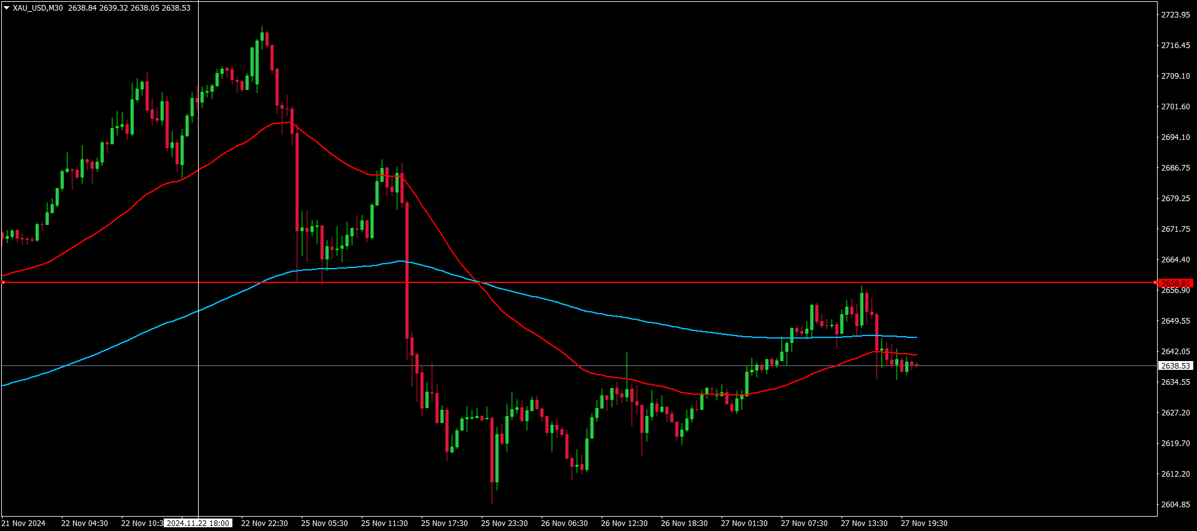This screenshot has height=531, width=1197.
Task: Click the 26 Nov 06:30 time axis label
Action: click(x=564, y=524)
